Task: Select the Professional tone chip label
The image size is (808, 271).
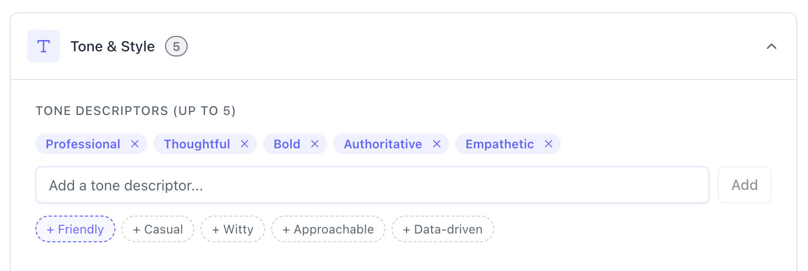Action: 83,144
